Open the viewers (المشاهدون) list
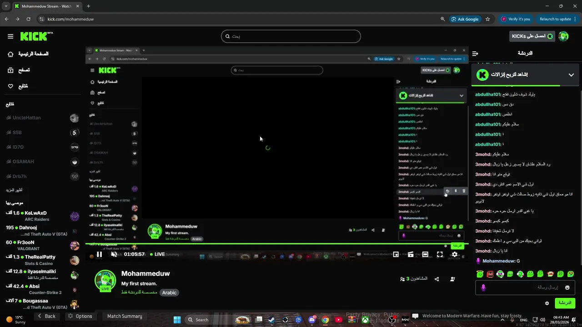The height and width of the screenshot is (327, 582). (x=414, y=279)
